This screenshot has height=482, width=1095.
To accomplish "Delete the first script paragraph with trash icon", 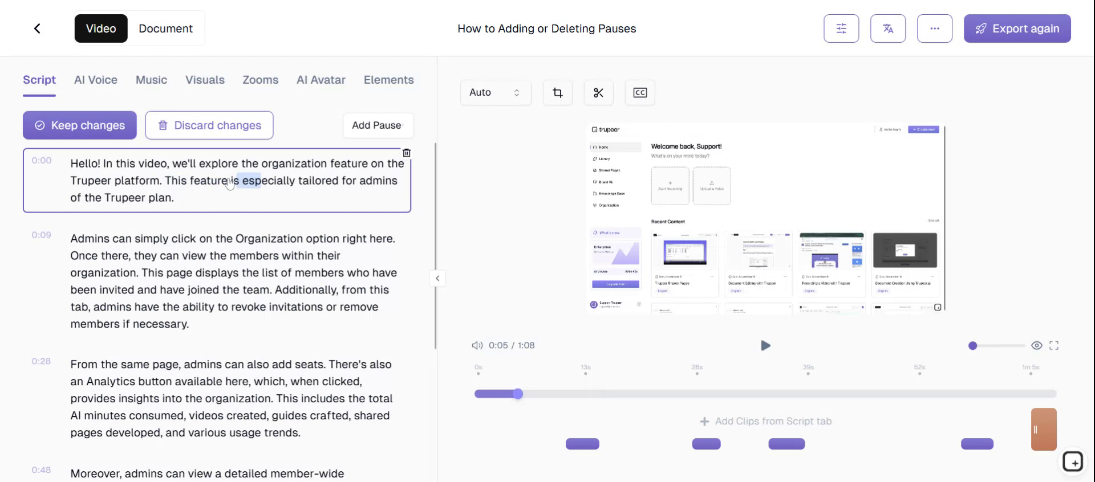I will pyautogui.click(x=407, y=153).
